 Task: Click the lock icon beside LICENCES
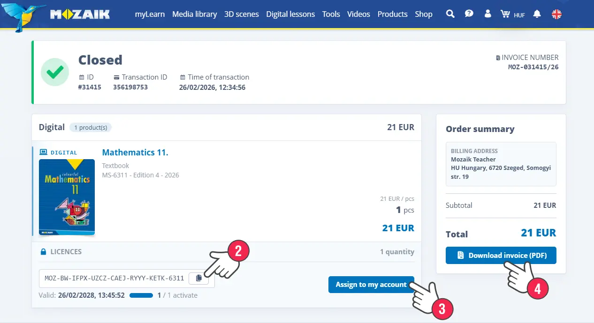(x=43, y=252)
